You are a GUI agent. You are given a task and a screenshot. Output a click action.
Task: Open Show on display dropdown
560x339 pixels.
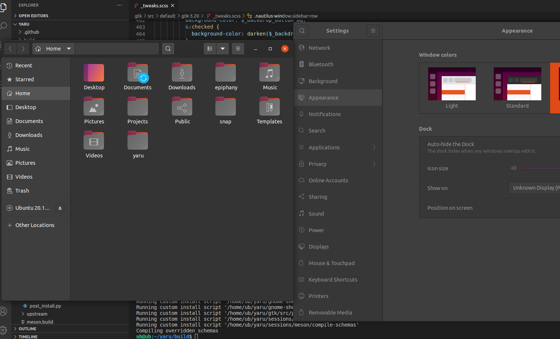534,188
